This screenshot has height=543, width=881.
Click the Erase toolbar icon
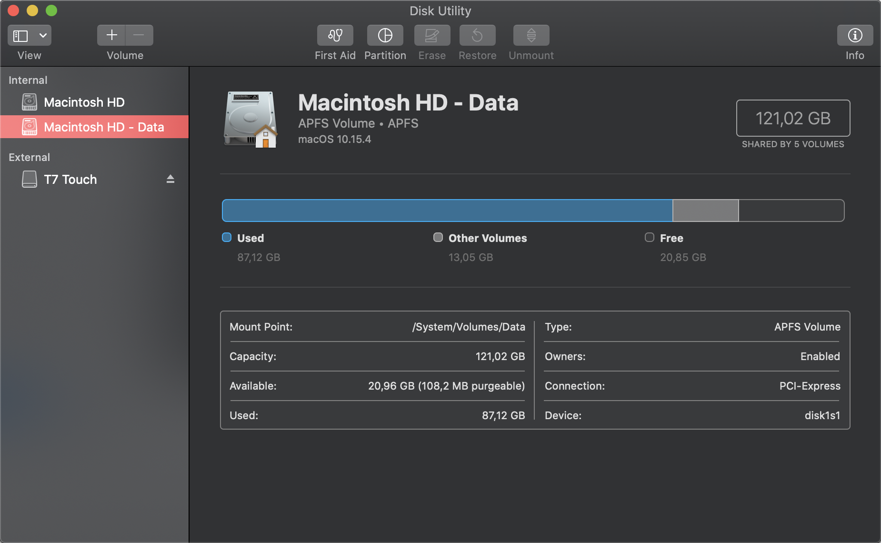(432, 35)
